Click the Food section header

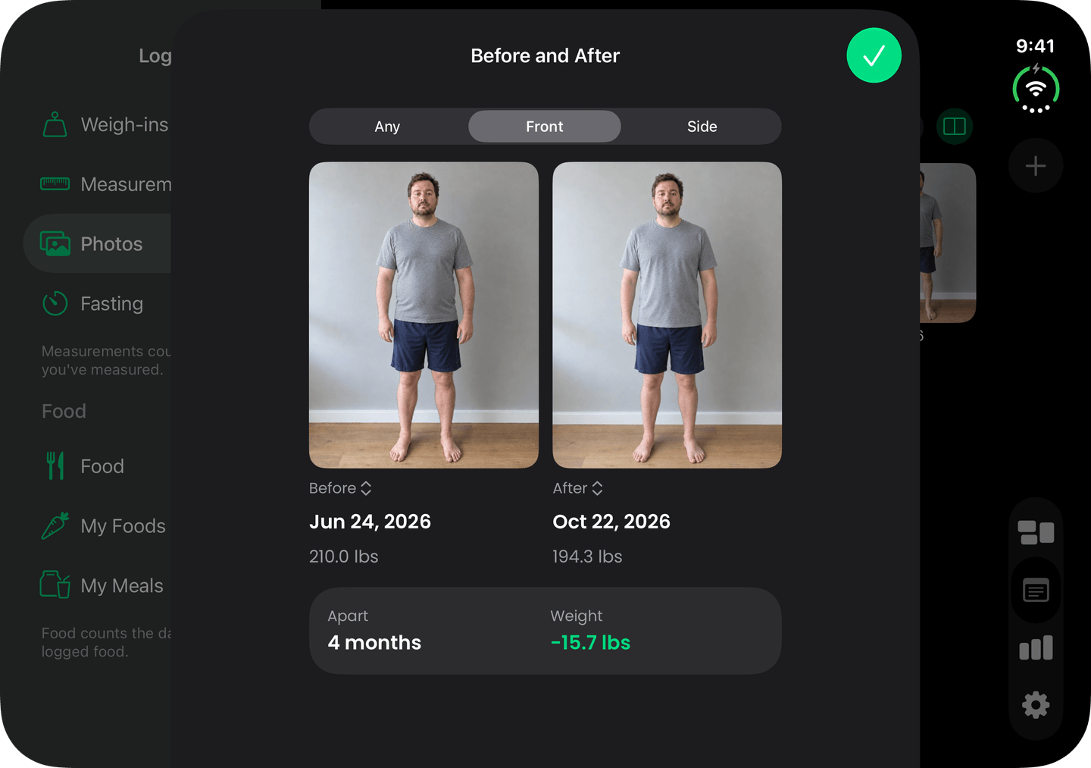pos(64,411)
